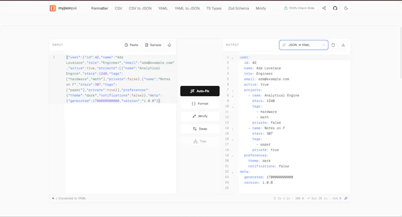
Task: Load sample data with Sample button
Action: (x=153, y=45)
